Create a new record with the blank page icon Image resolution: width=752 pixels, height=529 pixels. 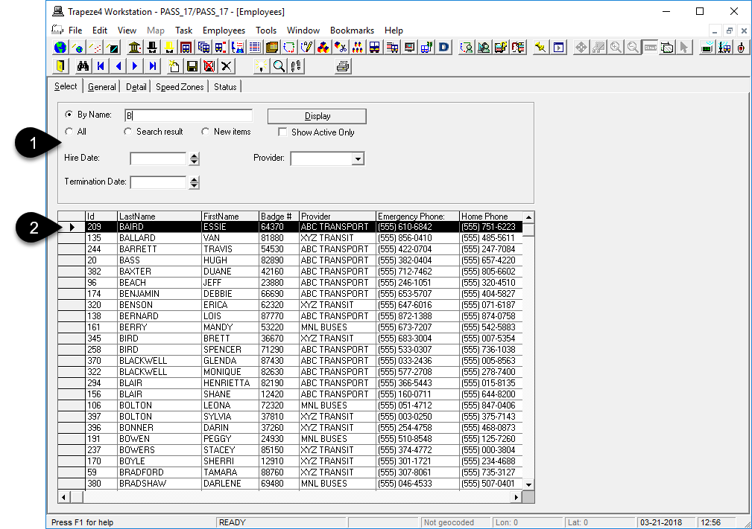pos(174,65)
